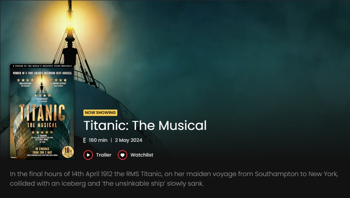The width and height of the screenshot is (350, 198).
Task: Click the 160 min runtime text
Action: (98, 140)
